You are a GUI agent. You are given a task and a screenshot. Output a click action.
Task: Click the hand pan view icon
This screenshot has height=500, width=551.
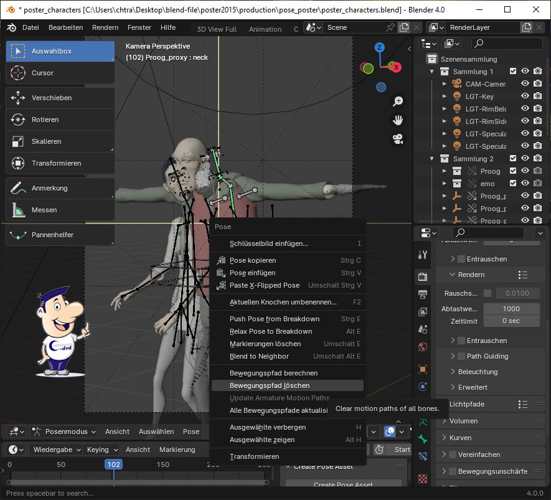point(398,120)
